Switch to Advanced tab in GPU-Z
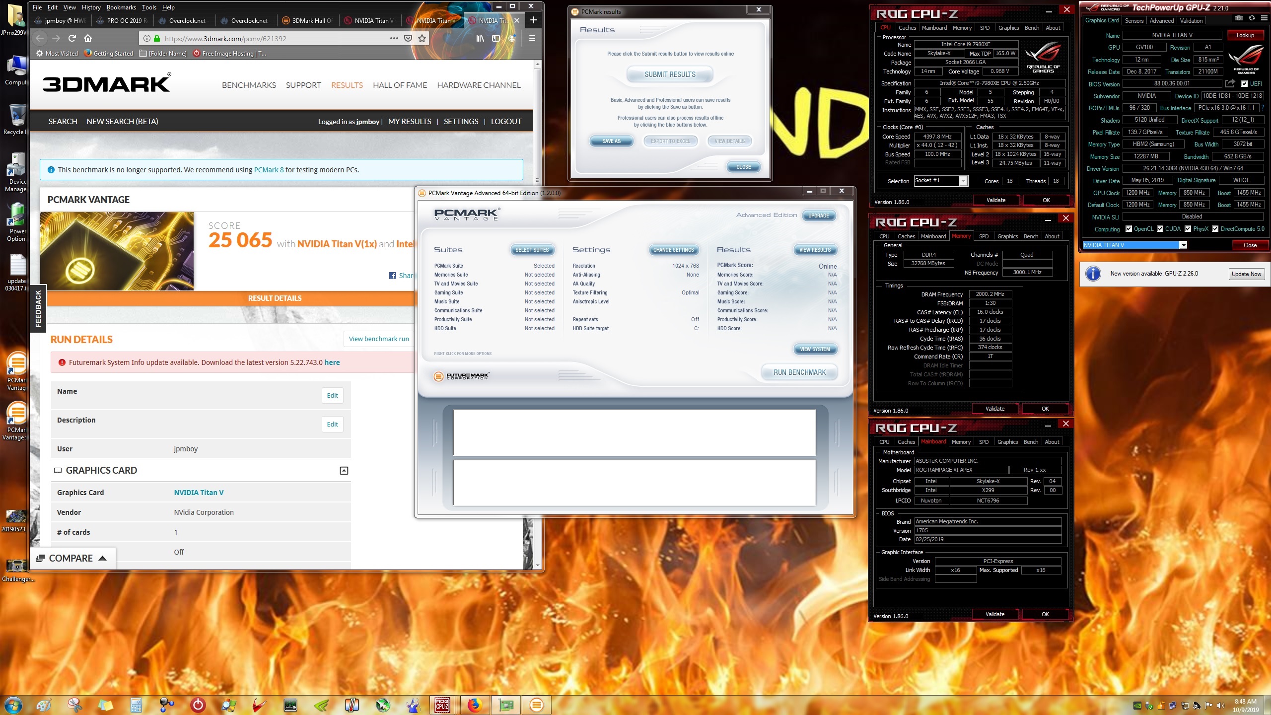This screenshot has height=715, width=1271. (1162, 21)
